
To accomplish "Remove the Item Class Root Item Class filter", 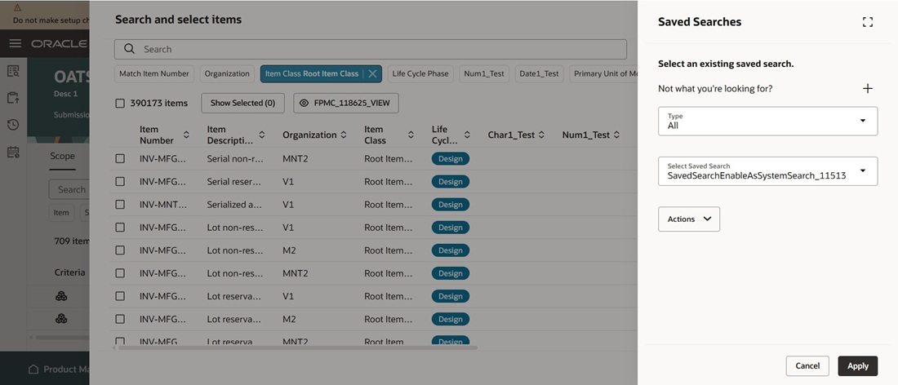I will pyautogui.click(x=372, y=73).
